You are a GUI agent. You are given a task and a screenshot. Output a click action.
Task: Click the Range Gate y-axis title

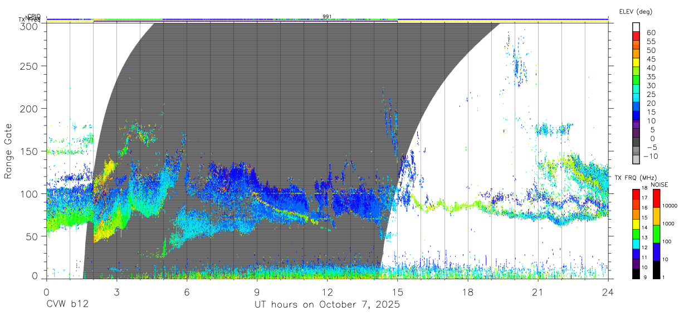9,151
